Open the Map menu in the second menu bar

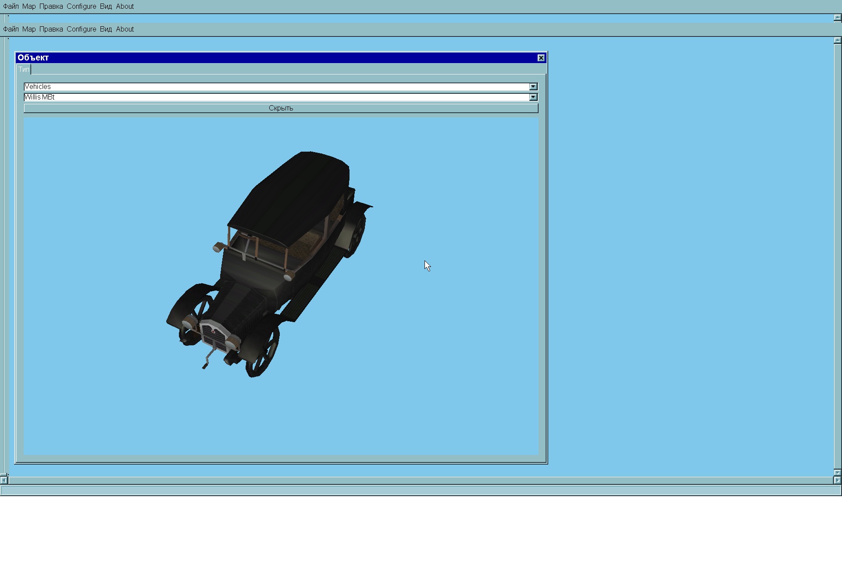[29, 29]
